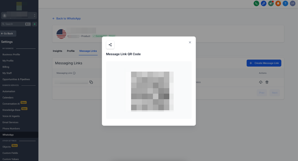Click the green lightning quick action icon
Viewport: 298px width, 161px height.
coord(34,24)
